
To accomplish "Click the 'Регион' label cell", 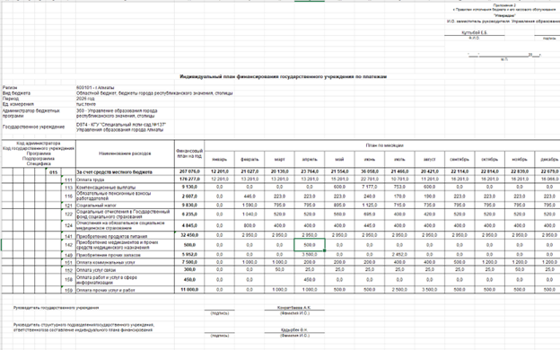I will point(10,88).
